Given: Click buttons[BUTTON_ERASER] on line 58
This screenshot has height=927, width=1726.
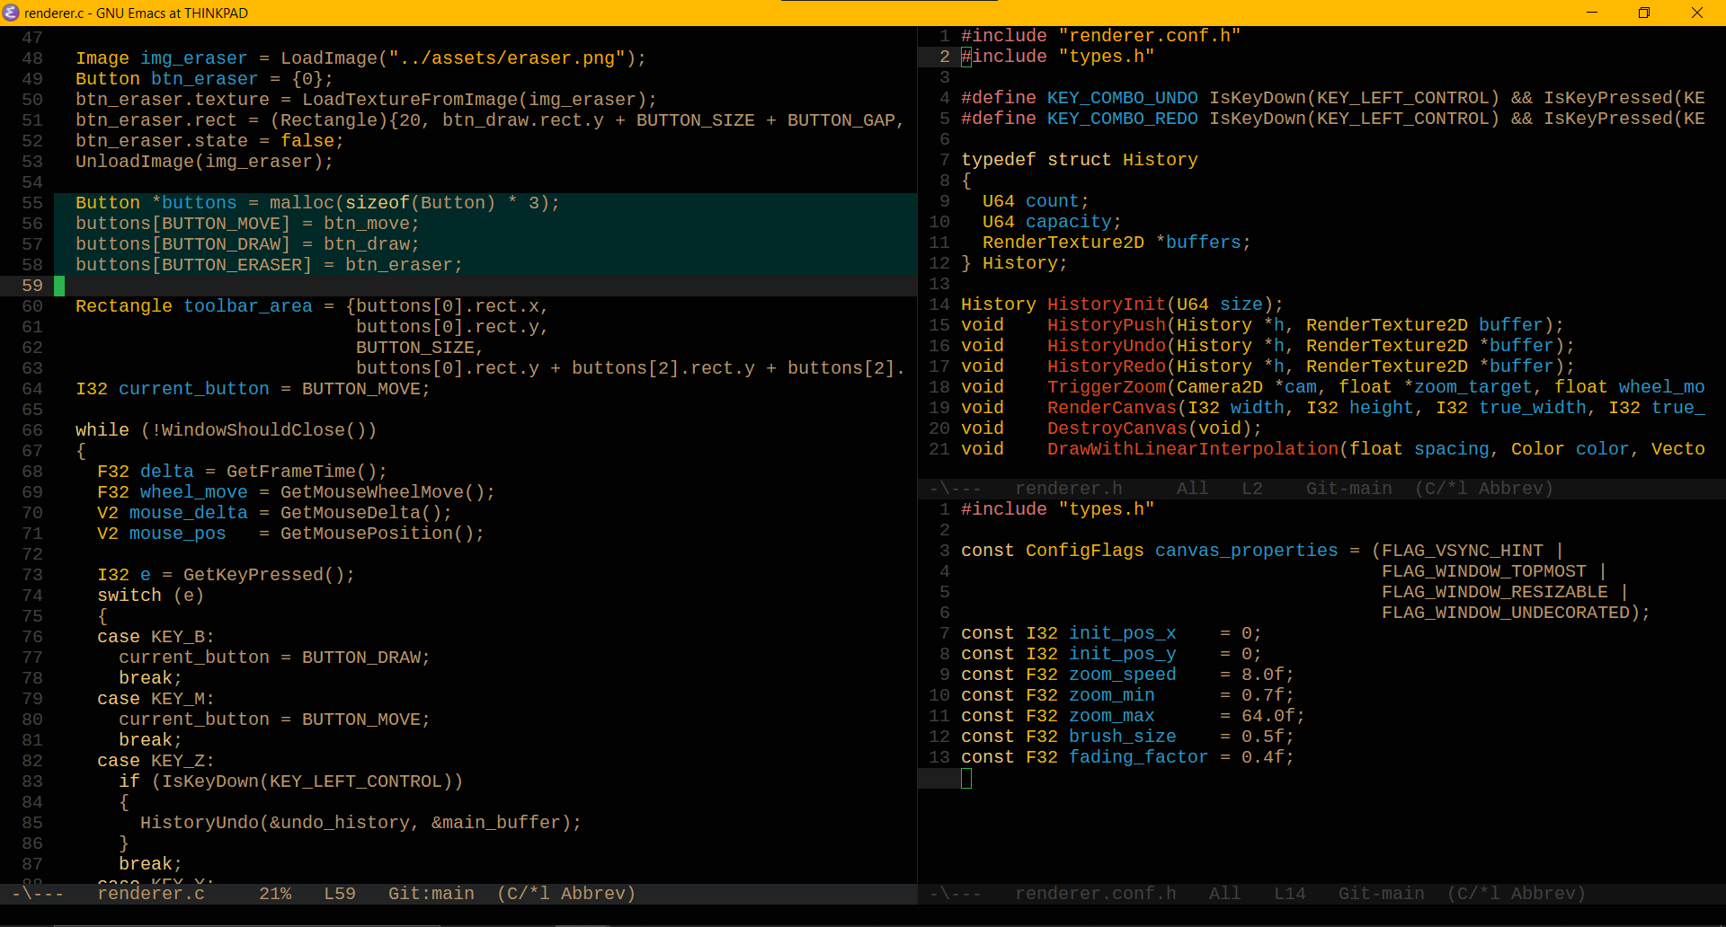Looking at the screenshot, I should [194, 265].
